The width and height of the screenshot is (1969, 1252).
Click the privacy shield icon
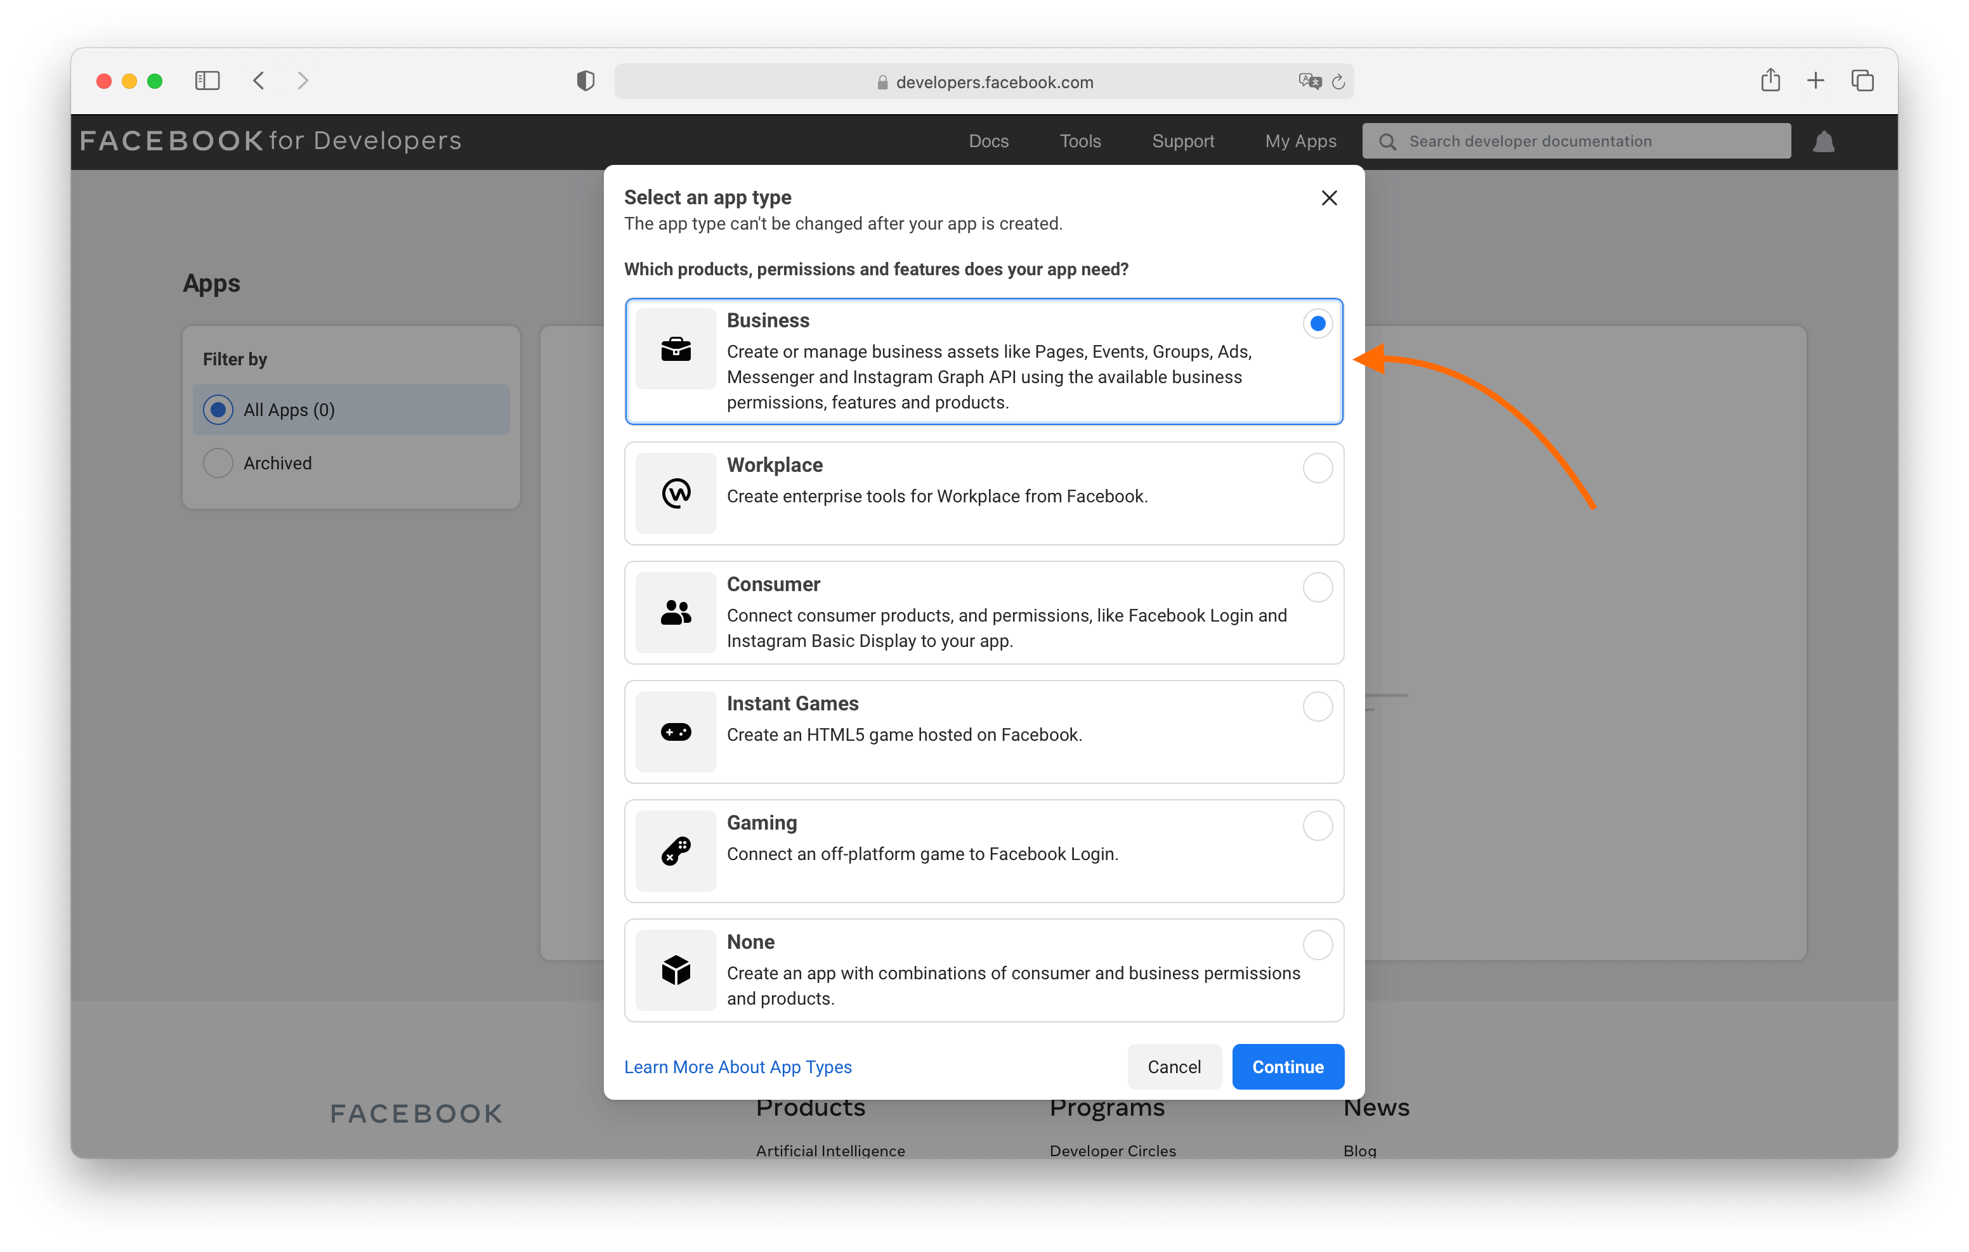click(585, 81)
